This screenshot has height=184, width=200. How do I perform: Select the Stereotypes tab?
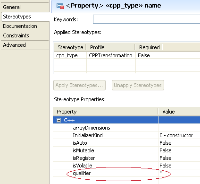[25, 17]
